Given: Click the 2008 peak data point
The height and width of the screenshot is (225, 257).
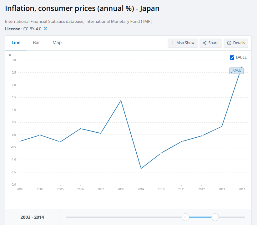Looking at the screenshot, I should click(x=121, y=100).
